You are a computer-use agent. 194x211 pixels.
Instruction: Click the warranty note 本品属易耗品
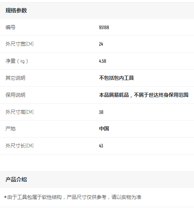(x=114, y=95)
